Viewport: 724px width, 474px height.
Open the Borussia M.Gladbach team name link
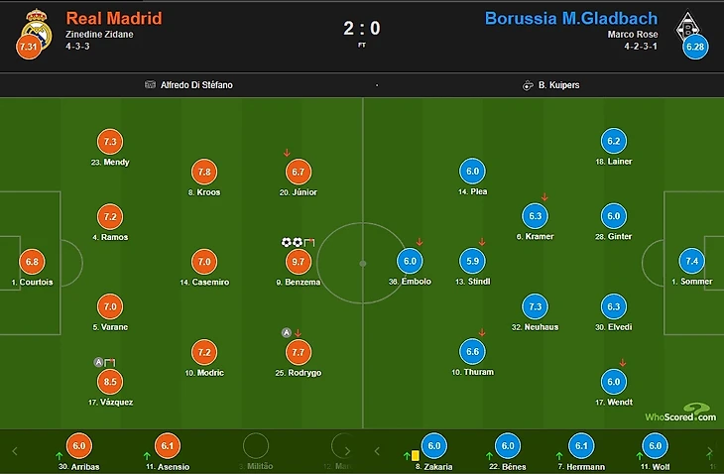(571, 19)
